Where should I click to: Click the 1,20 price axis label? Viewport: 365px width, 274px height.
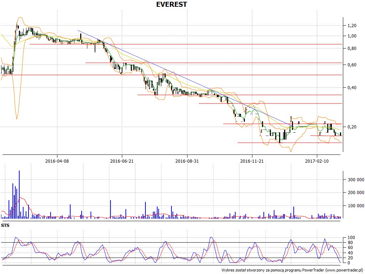pyautogui.click(x=352, y=26)
